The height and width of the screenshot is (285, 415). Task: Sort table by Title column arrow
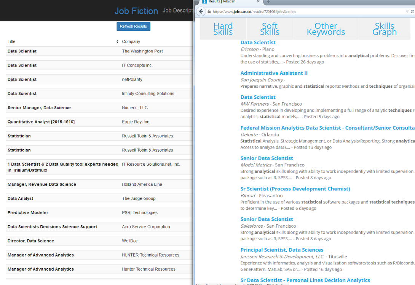point(117,42)
